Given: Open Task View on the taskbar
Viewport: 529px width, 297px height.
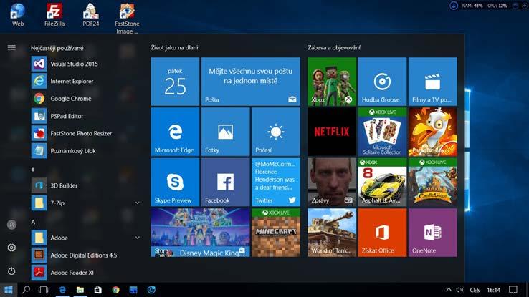Looking at the screenshot, I should pyautogui.click(x=44, y=290).
